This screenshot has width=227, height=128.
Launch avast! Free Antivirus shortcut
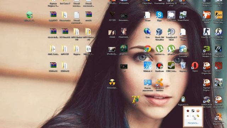point(159,82)
